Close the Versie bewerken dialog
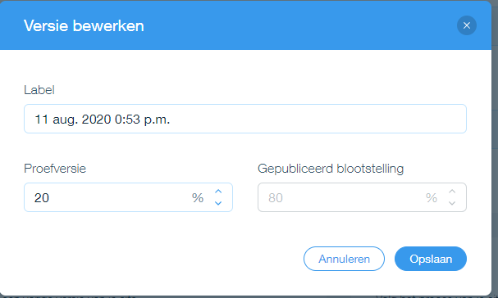This screenshot has width=498, height=298. click(x=467, y=25)
